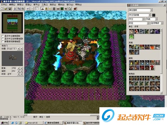The width and height of the screenshot is (167, 125).
Task: Open the Import Manager page icon
Action: (70, 9)
